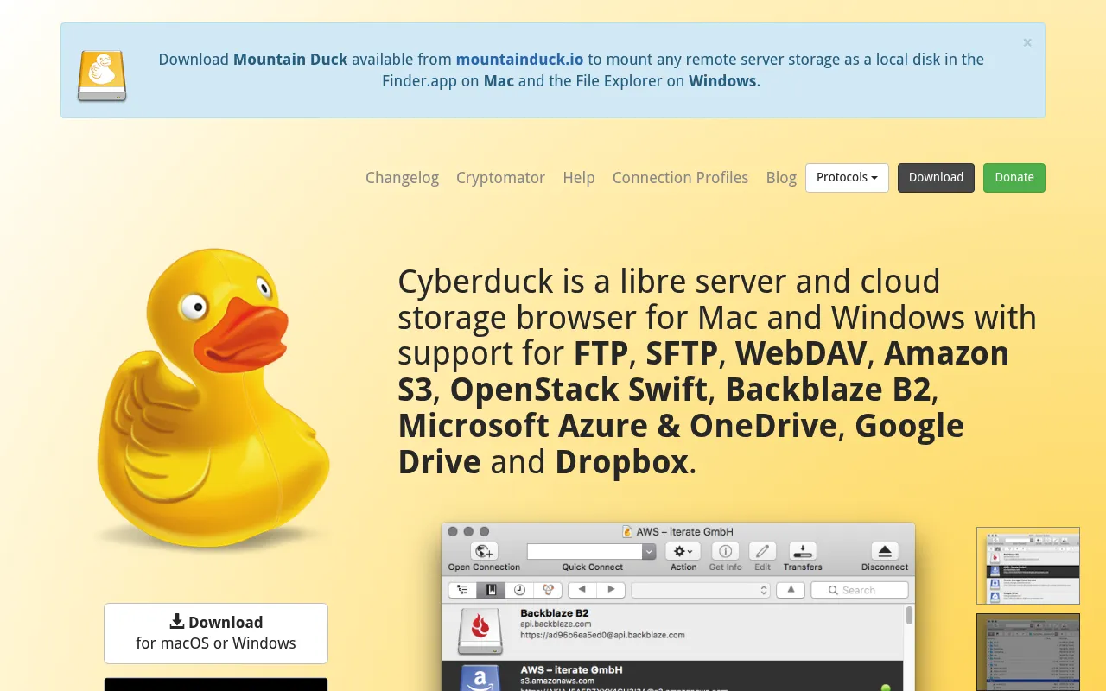The image size is (1106, 691).
Task: Expand the Quick Connect dropdown arrow
Action: 649,551
